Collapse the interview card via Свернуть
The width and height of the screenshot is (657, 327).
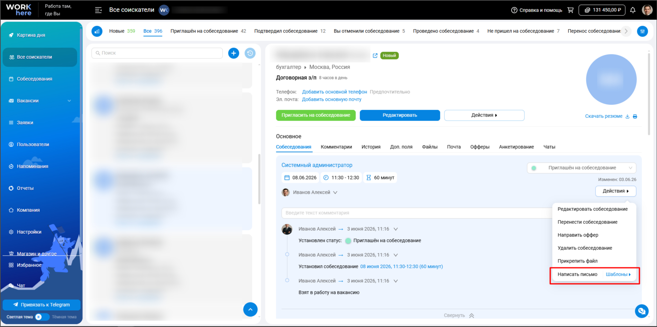click(x=459, y=315)
